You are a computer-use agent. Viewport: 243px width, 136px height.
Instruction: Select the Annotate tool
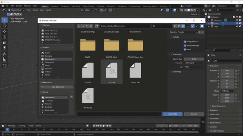(4, 54)
